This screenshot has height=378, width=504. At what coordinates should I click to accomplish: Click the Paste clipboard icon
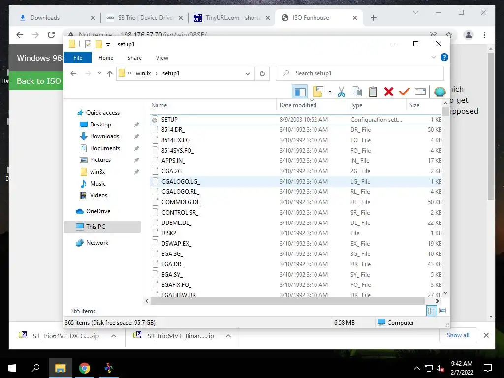click(373, 92)
